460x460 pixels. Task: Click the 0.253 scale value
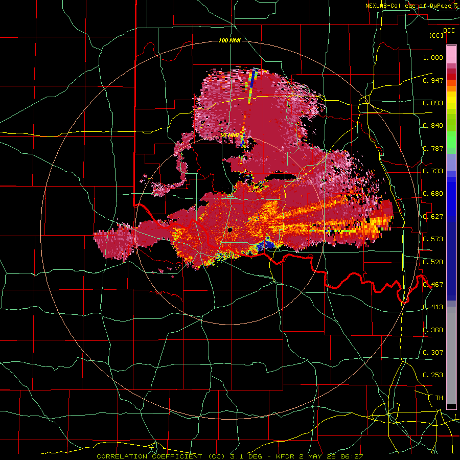point(433,375)
